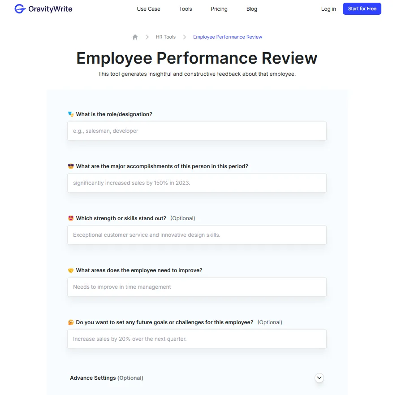
Task: Click 'What areas does the employee need to improve?' label
Action: point(139,270)
